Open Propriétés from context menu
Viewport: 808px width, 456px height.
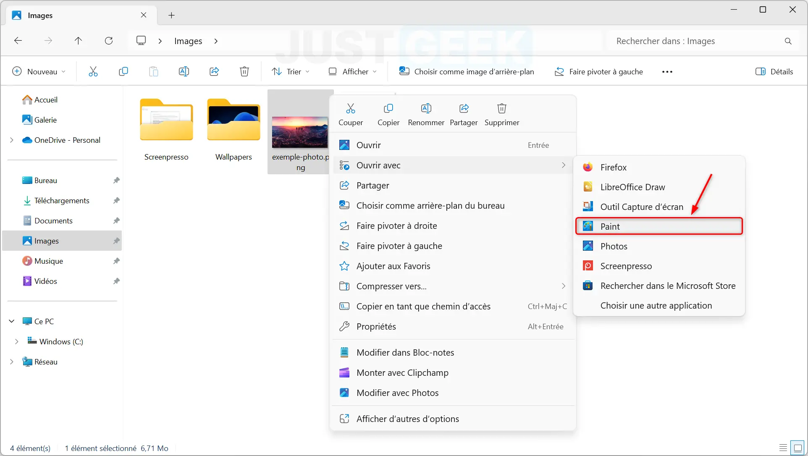pos(454,326)
